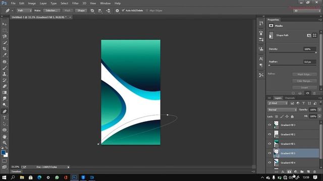Hide the Gradient Fill 4 layer

click(270, 162)
